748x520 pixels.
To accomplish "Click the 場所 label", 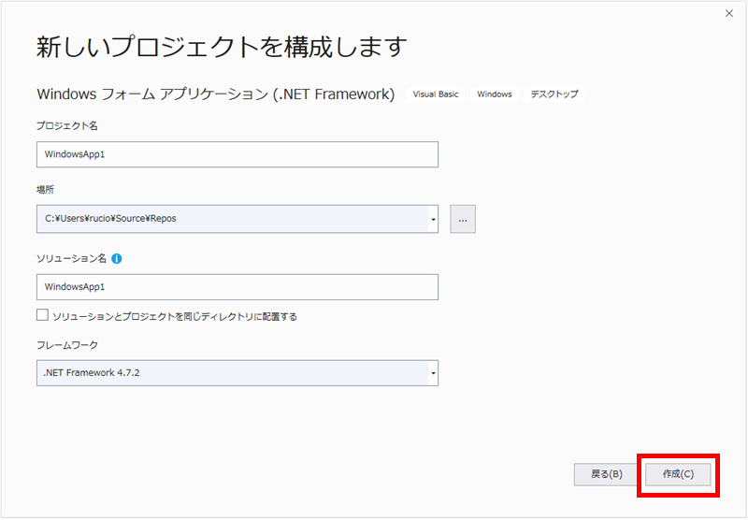I will [x=45, y=189].
